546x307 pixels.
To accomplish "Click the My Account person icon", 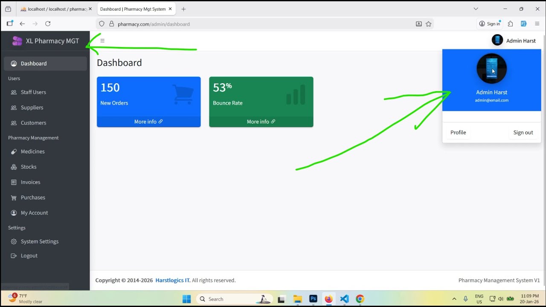I will click(x=14, y=213).
